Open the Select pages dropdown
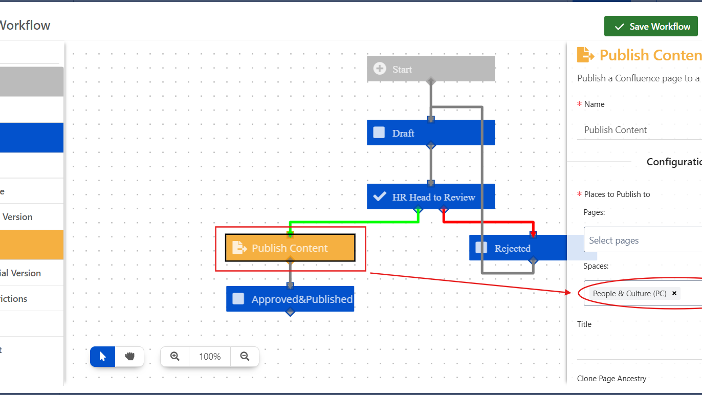The width and height of the screenshot is (702, 395). click(x=643, y=240)
